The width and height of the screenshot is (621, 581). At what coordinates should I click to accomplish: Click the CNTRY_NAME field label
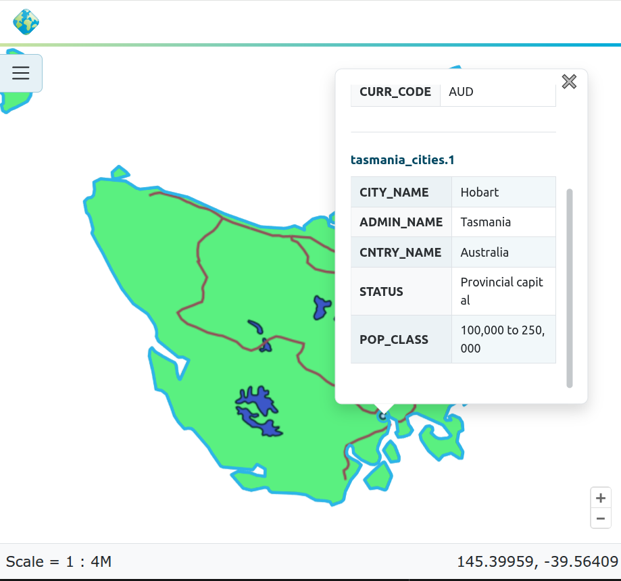click(x=401, y=252)
